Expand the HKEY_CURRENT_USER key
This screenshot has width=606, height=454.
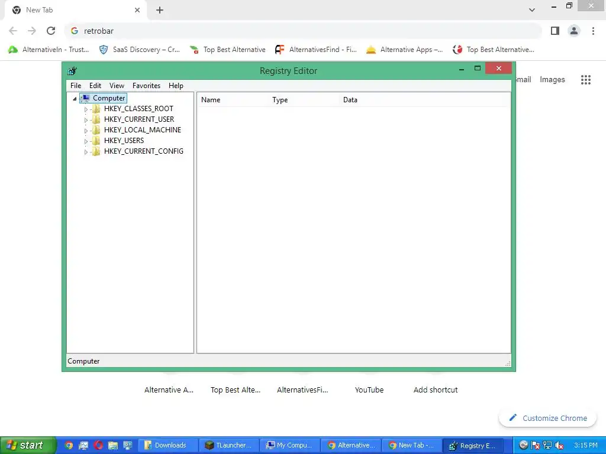(86, 120)
